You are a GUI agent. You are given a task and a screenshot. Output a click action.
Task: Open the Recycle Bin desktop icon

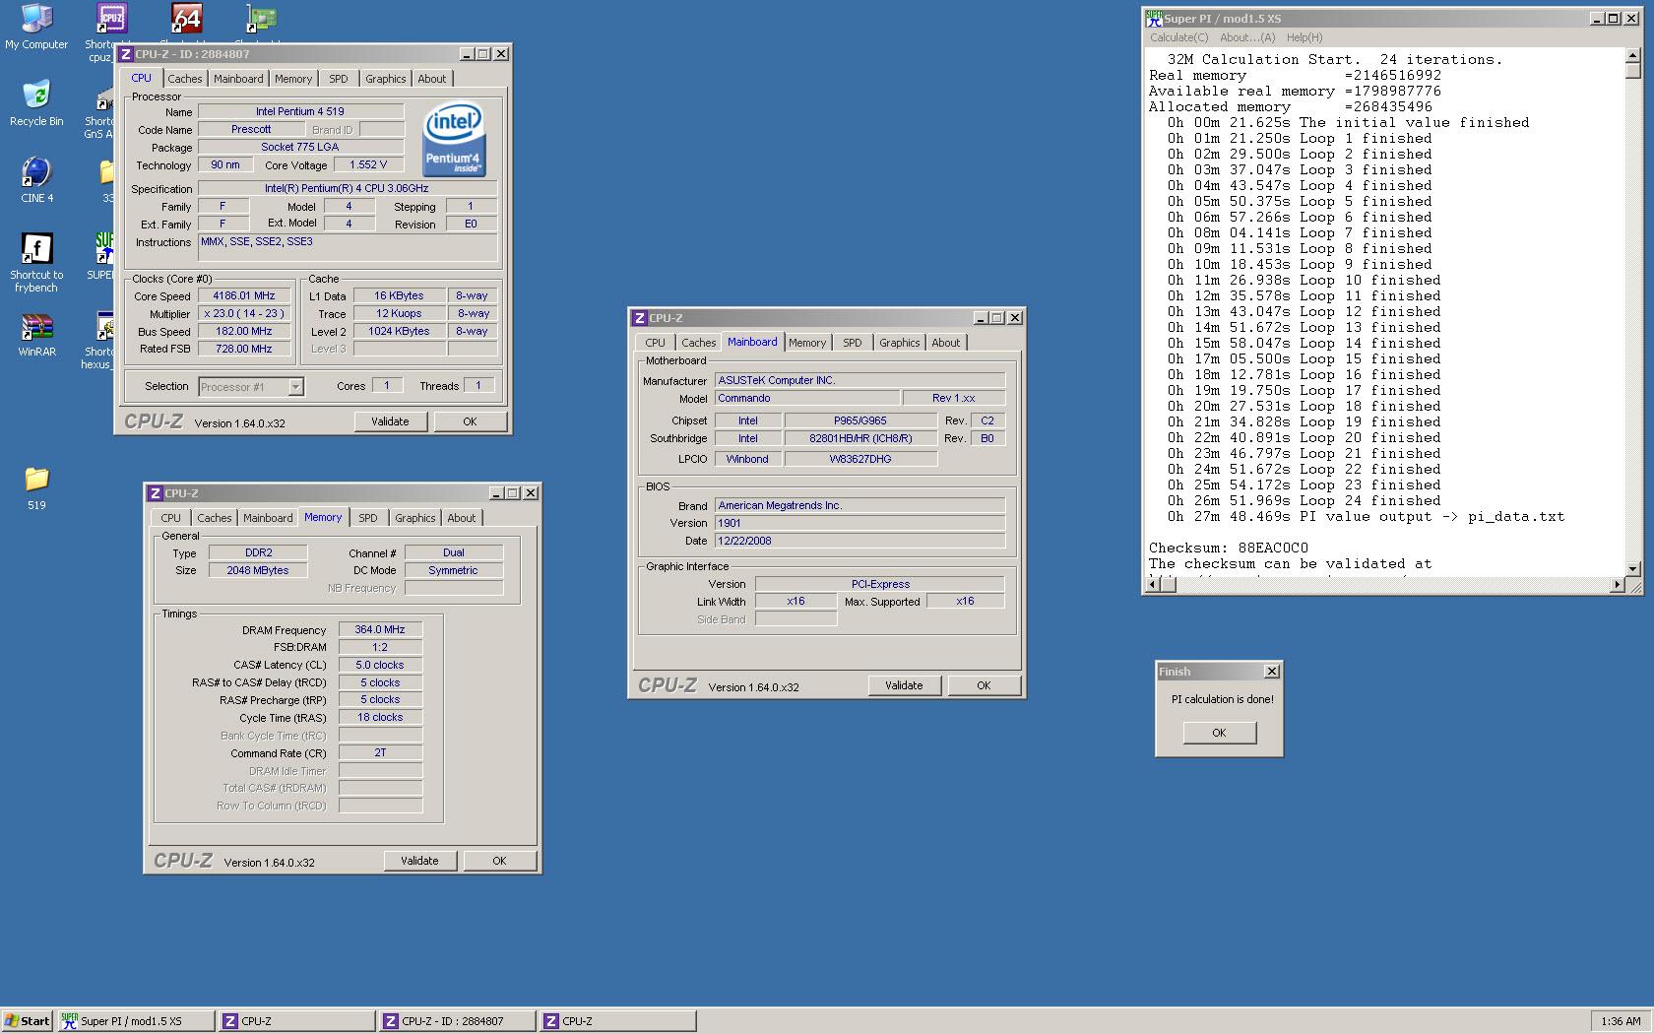pos(36,103)
